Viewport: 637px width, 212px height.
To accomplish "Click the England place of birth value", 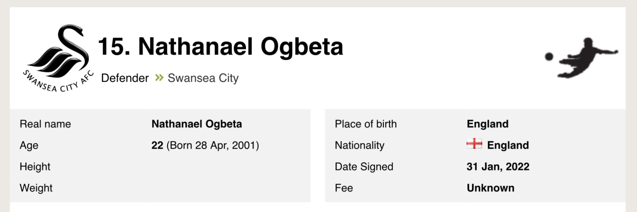I will (x=487, y=124).
